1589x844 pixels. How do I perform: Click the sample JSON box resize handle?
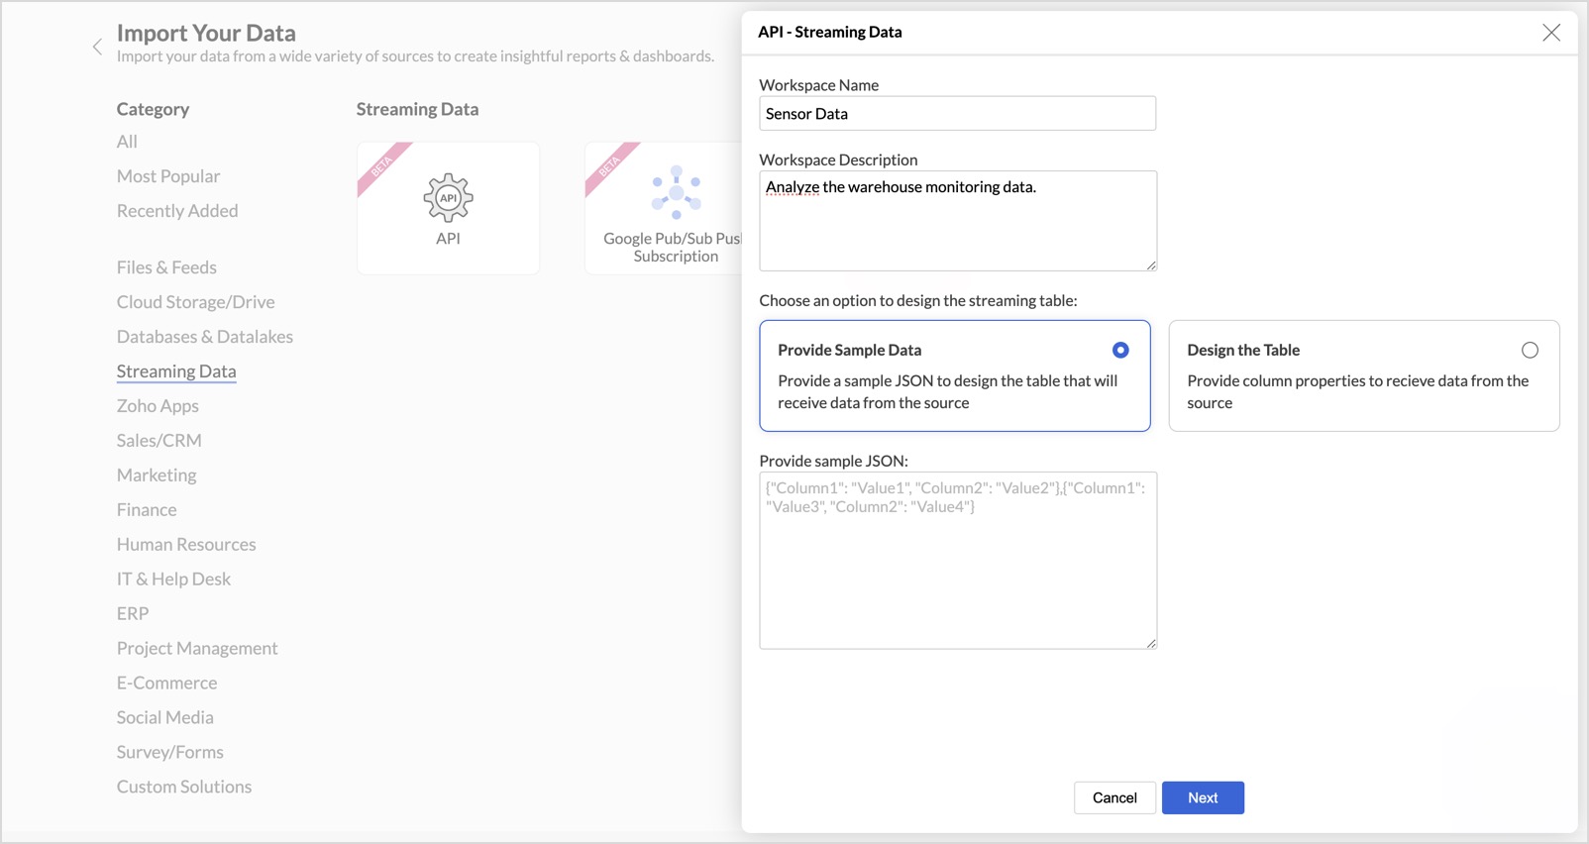click(x=1151, y=644)
